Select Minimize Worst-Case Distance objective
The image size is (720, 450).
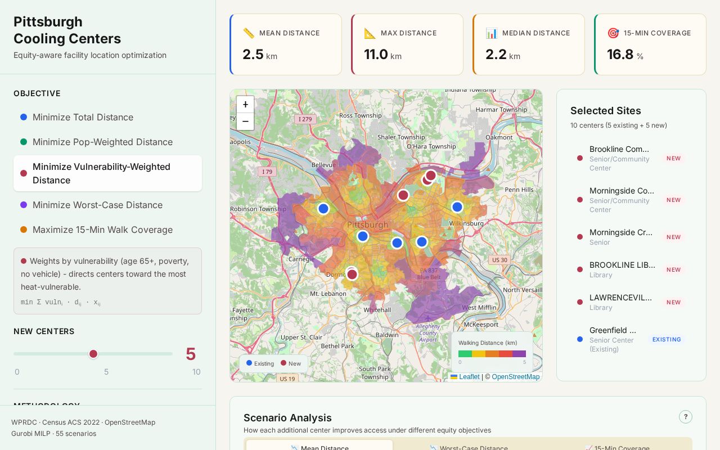point(107,205)
